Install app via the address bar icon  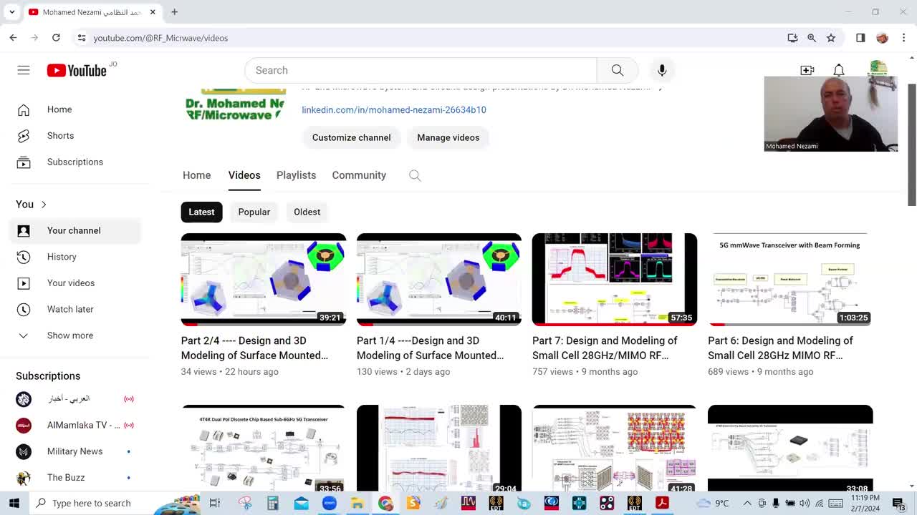(x=792, y=38)
